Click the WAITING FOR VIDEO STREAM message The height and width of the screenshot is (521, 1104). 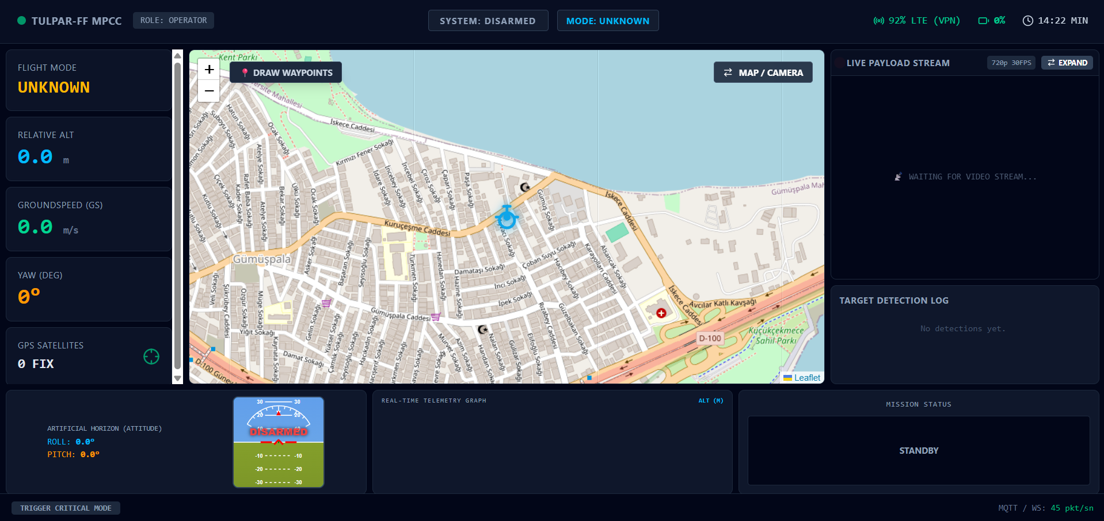tap(966, 177)
